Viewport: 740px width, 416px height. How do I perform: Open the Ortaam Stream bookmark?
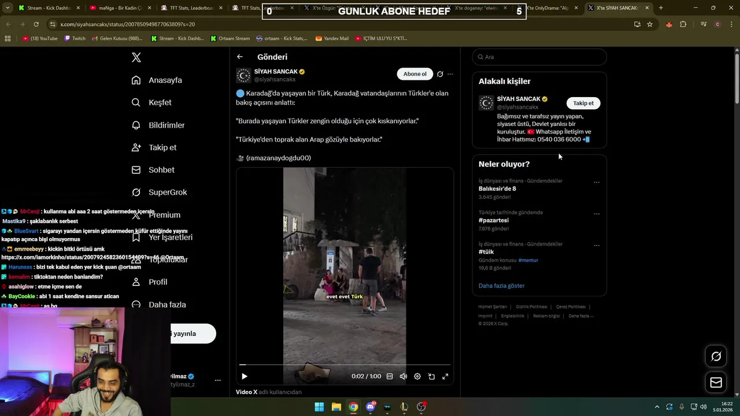click(230, 39)
